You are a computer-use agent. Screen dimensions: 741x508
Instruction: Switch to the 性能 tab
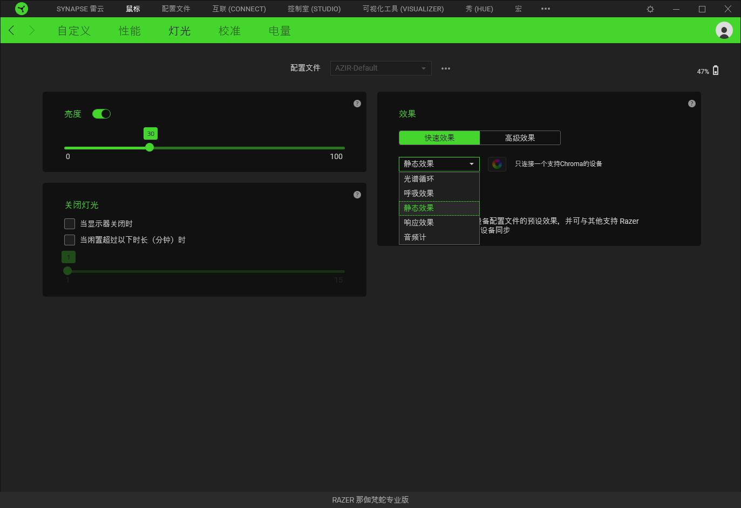(130, 31)
